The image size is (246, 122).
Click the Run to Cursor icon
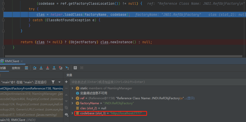67,68
